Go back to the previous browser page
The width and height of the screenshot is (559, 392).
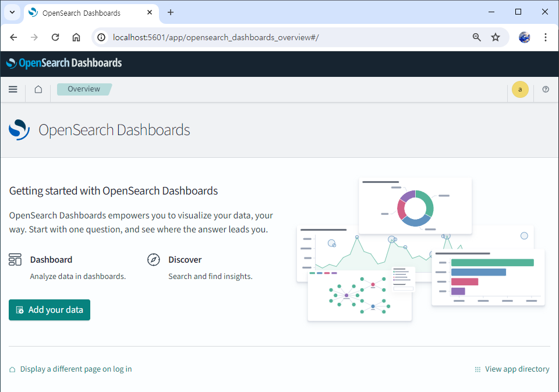(x=13, y=37)
